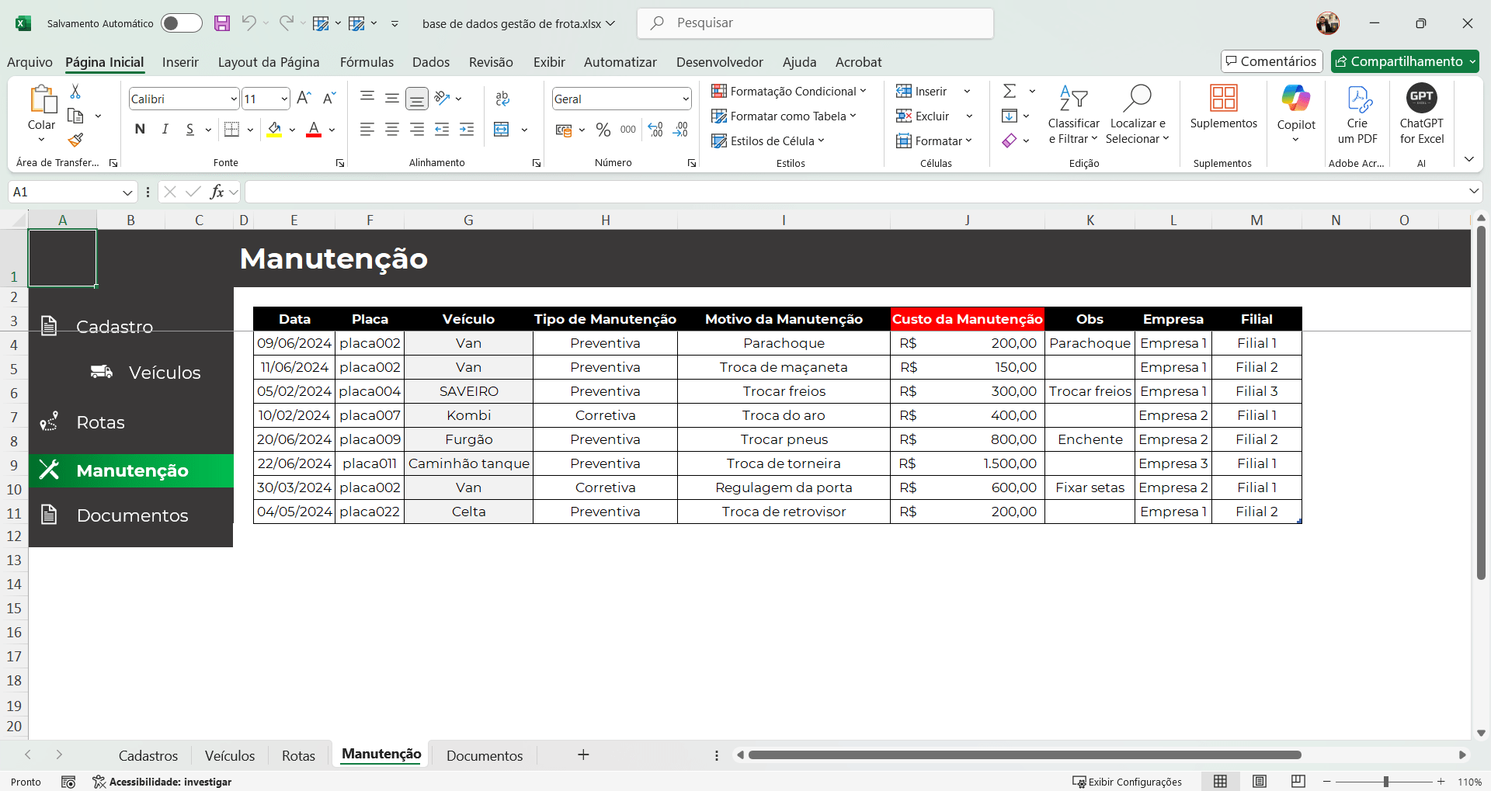Image resolution: width=1491 pixels, height=791 pixels.
Task: Click the Compartilhamento button
Action: (x=1404, y=61)
